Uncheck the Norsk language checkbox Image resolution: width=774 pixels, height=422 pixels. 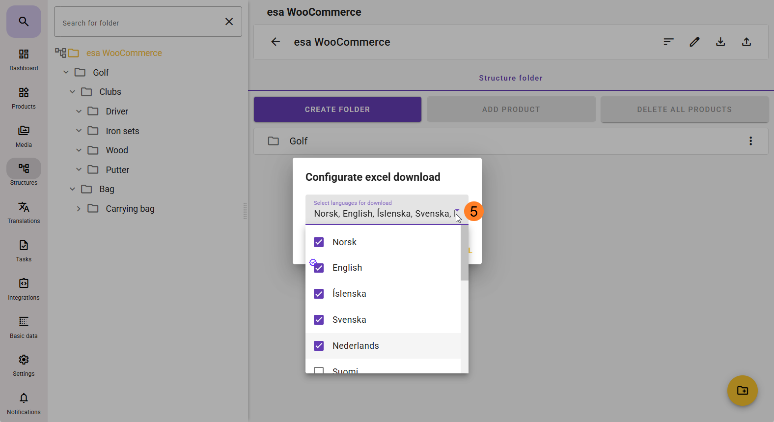(319, 242)
